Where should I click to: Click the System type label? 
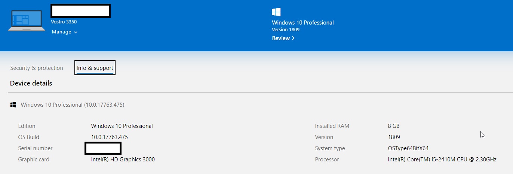(x=330, y=148)
